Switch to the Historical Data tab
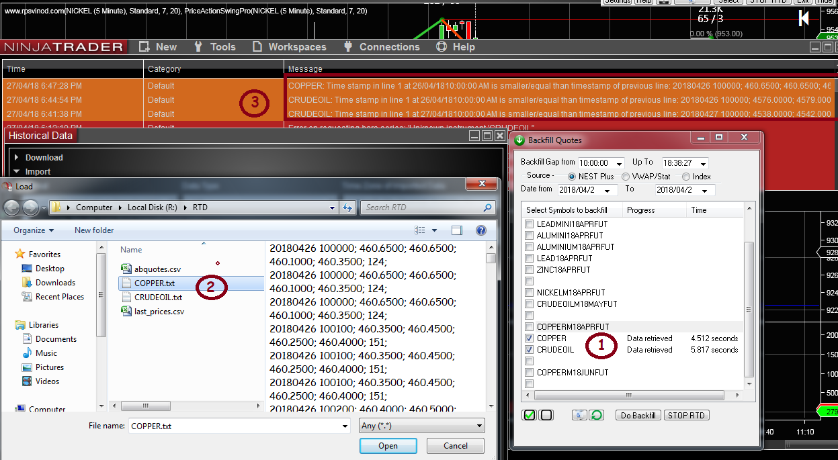Image resolution: width=838 pixels, height=460 pixels. tap(40, 136)
